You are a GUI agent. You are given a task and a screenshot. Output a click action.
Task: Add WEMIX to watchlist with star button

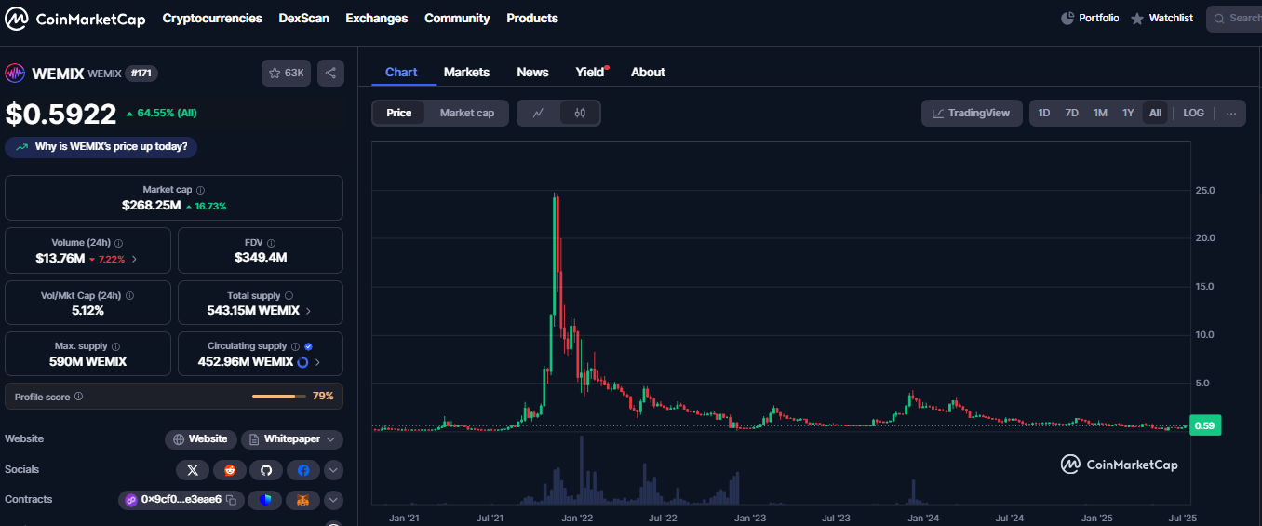coord(286,73)
